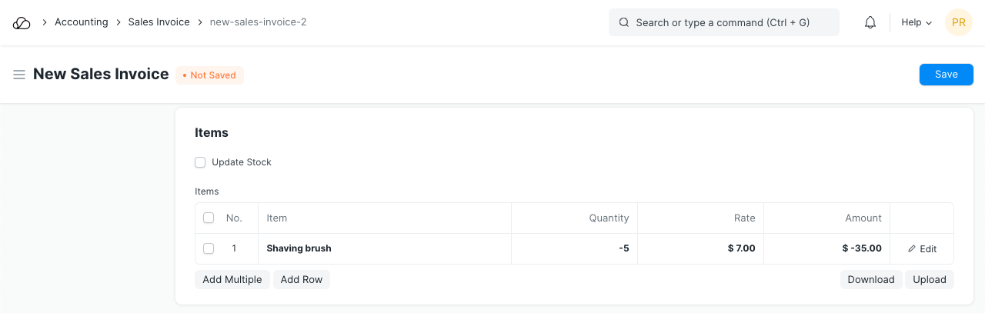Image resolution: width=985 pixels, height=313 pixels.
Task: Enable the Update Stock checkbox
Action: [200, 162]
